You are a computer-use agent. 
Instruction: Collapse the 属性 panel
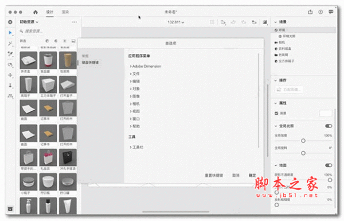276,103
